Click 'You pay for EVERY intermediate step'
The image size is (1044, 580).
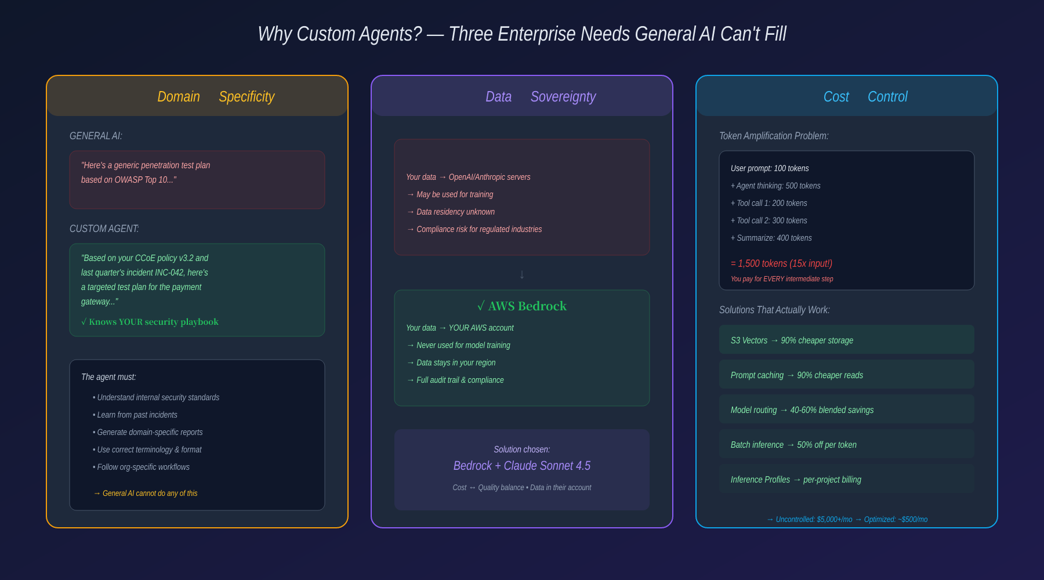[x=782, y=279]
